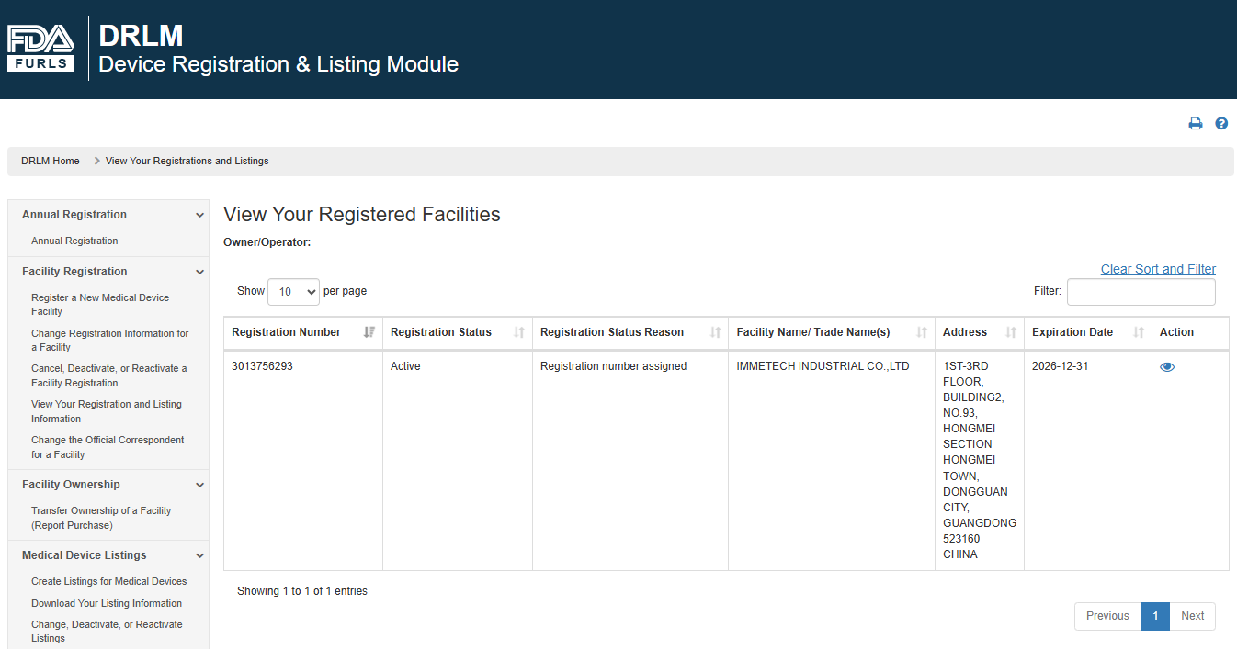Viewport: 1237px width, 649px height.
Task: Sort by Facility Name column arrows
Action: click(922, 332)
